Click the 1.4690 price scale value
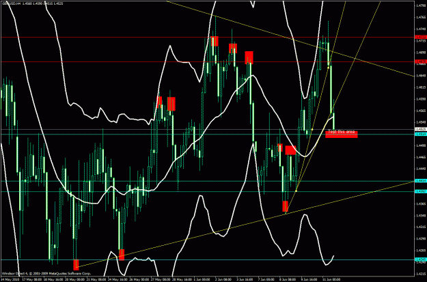The width and height of the screenshot is (427, 282). click(419, 53)
